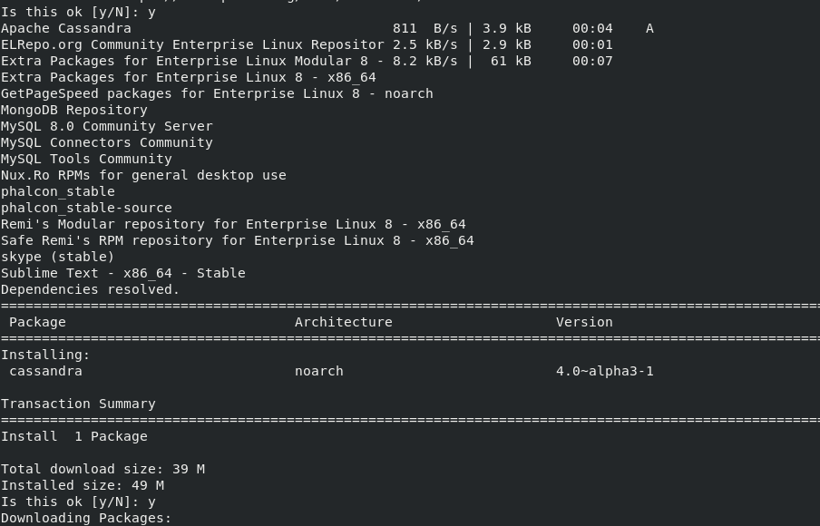
Task: Click 'Sublime Text - x86_64 - Stable' line
Action: tap(123, 273)
